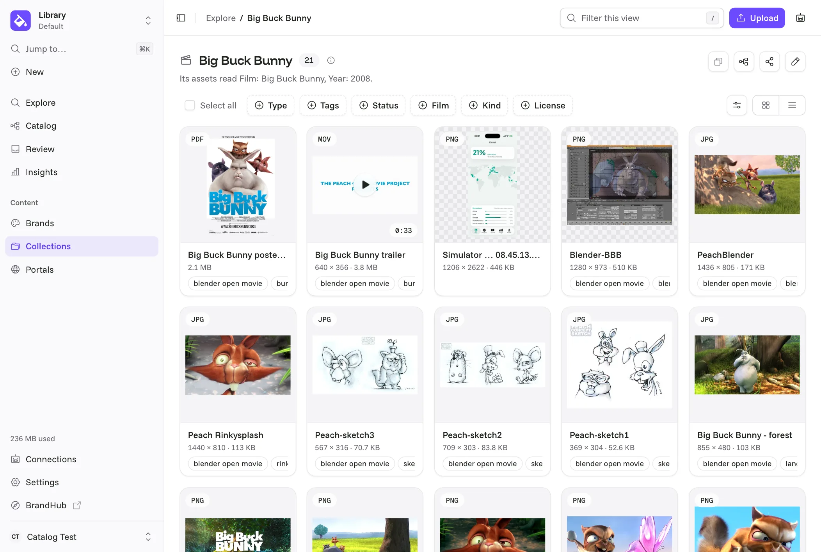Open the Simulator screenshot thumbnail
Viewport: 821px width, 552px height.
pyautogui.click(x=492, y=185)
